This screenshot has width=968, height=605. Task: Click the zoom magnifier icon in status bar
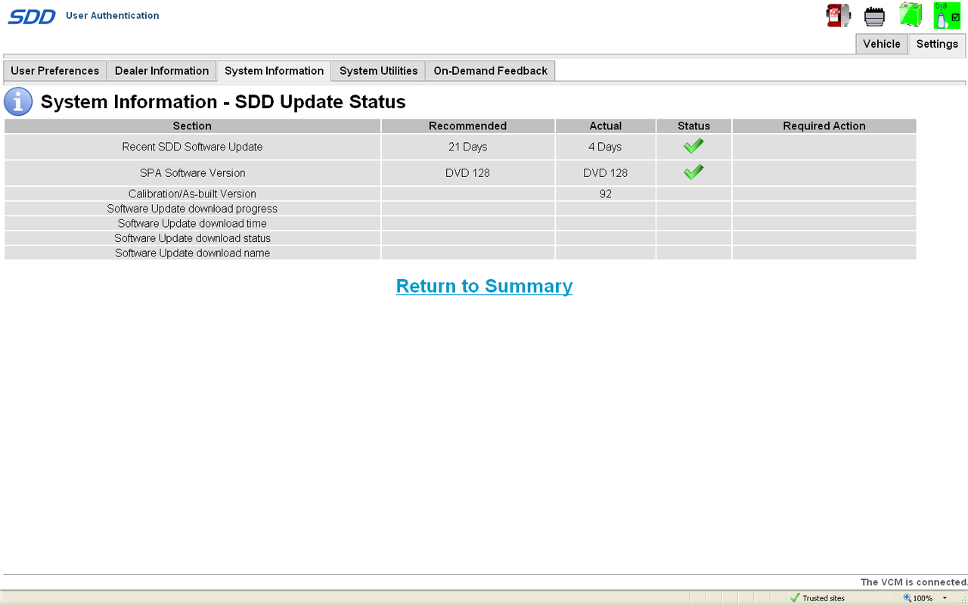click(x=907, y=598)
